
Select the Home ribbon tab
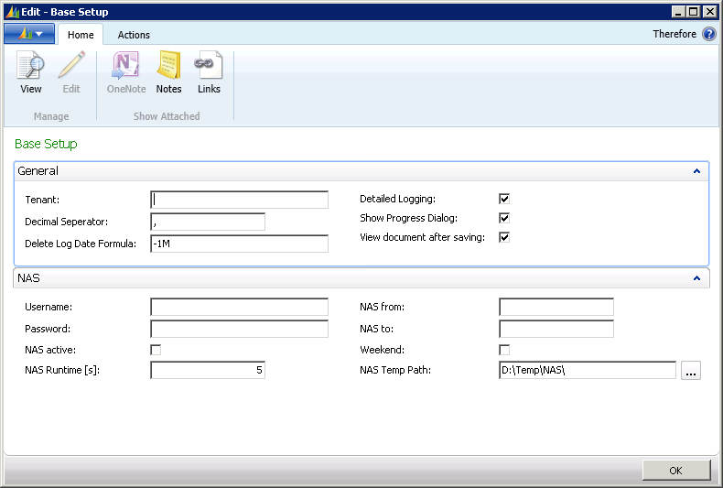[81, 35]
